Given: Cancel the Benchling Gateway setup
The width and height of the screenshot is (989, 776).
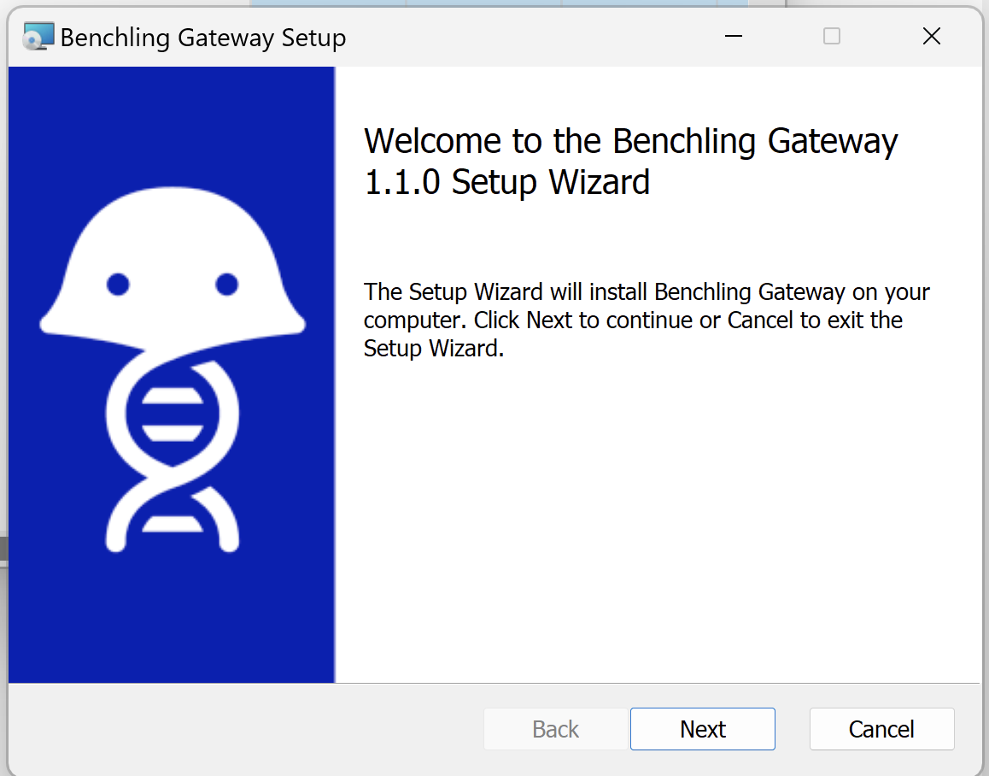Looking at the screenshot, I should (x=881, y=729).
